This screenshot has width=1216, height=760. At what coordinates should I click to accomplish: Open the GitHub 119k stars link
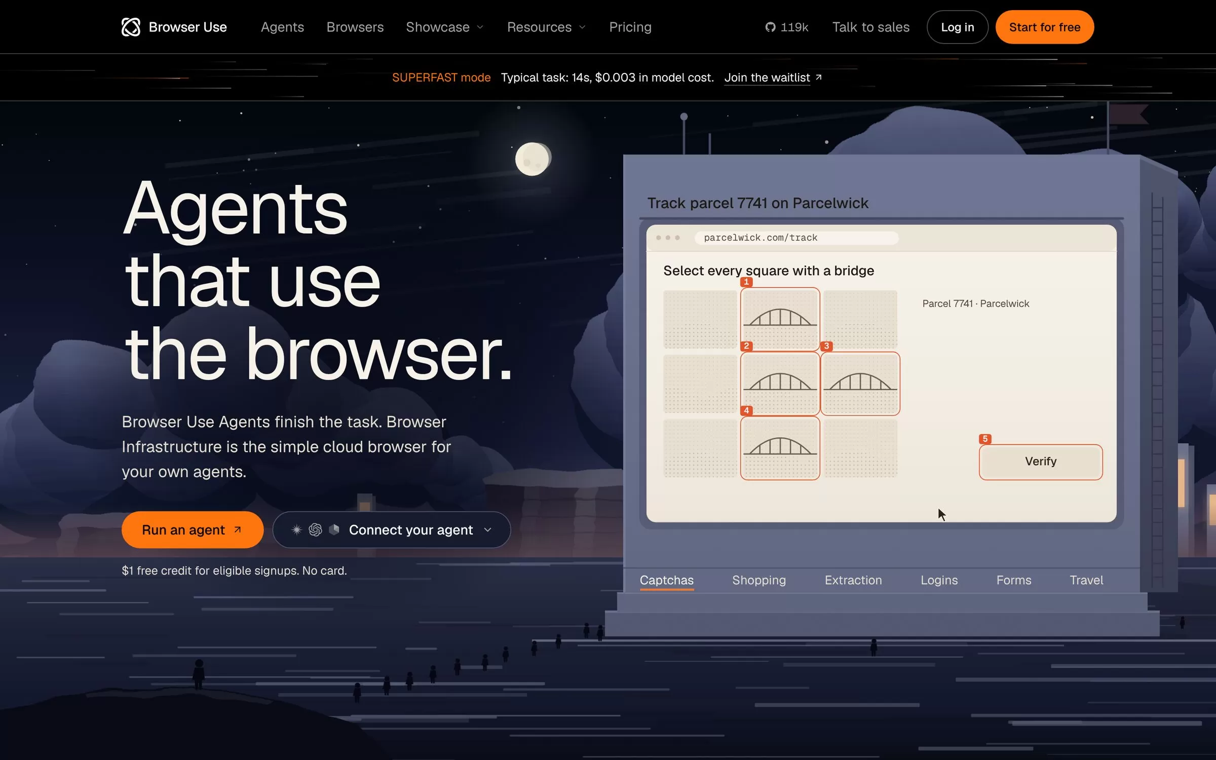click(x=786, y=27)
